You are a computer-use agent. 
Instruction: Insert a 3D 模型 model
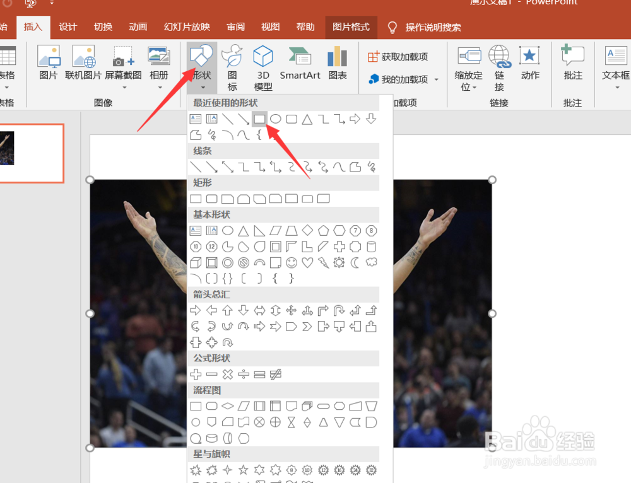click(263, 67)
